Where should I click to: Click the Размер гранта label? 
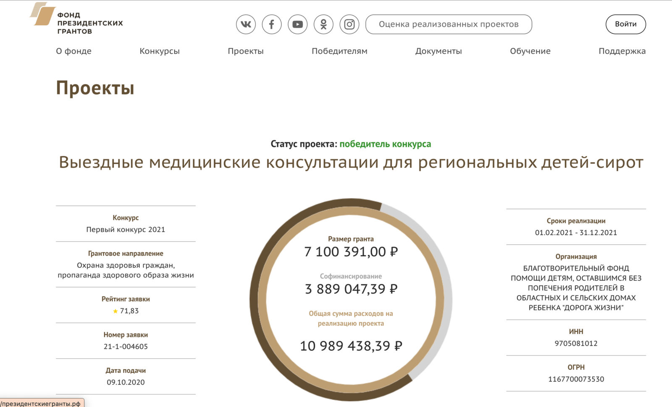[351, 239]
